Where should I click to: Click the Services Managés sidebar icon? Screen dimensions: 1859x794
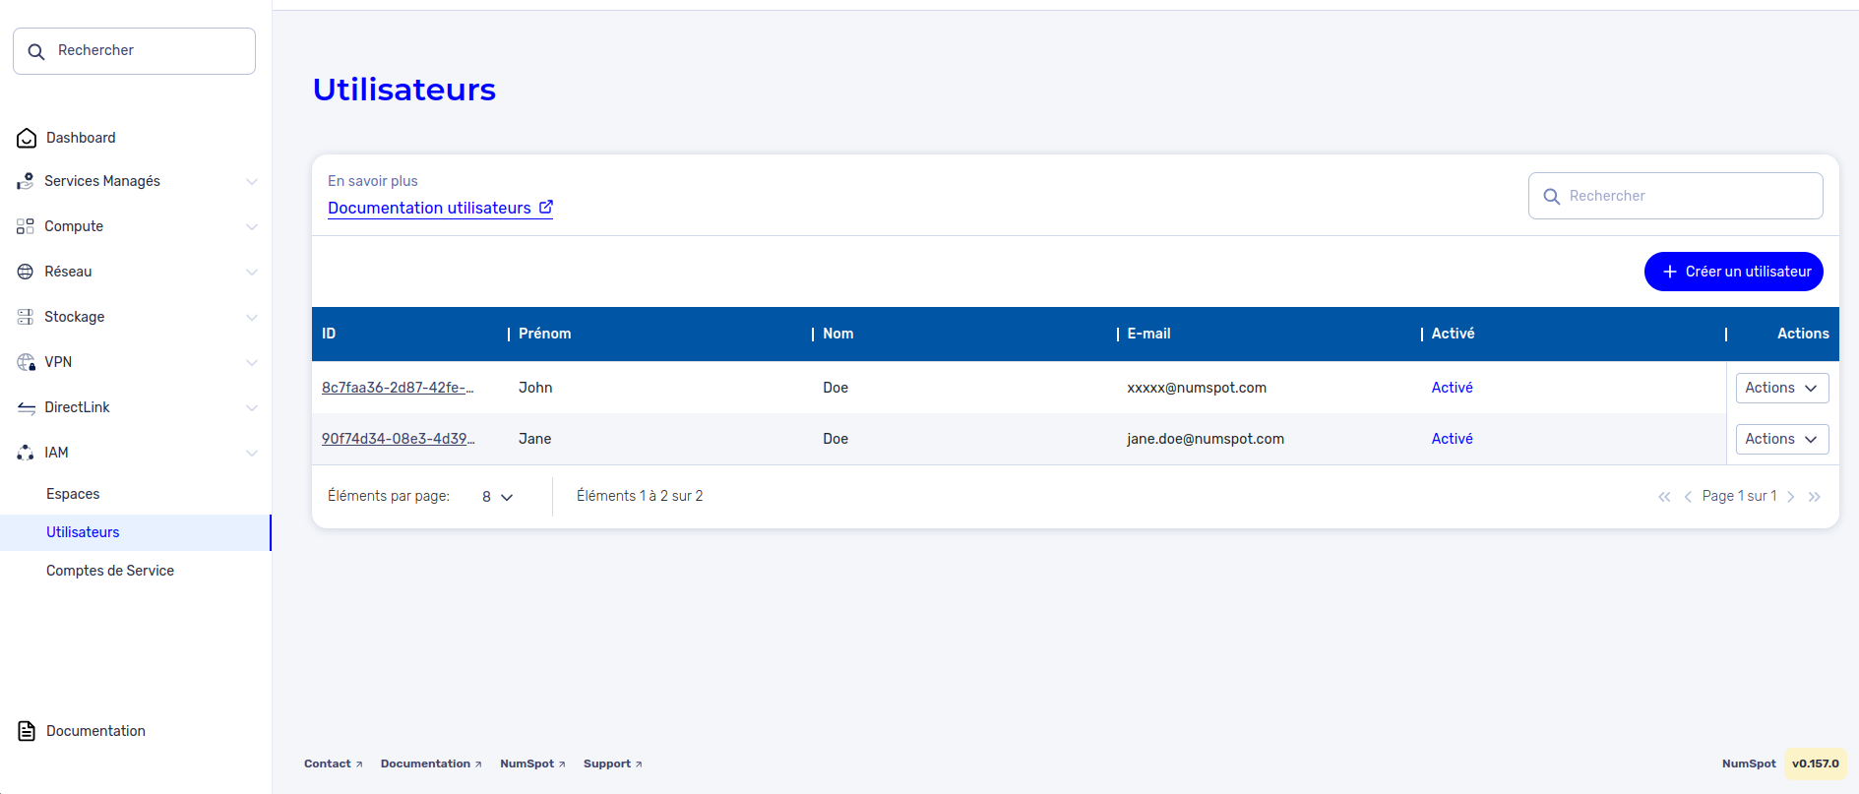tap(26, 181)
